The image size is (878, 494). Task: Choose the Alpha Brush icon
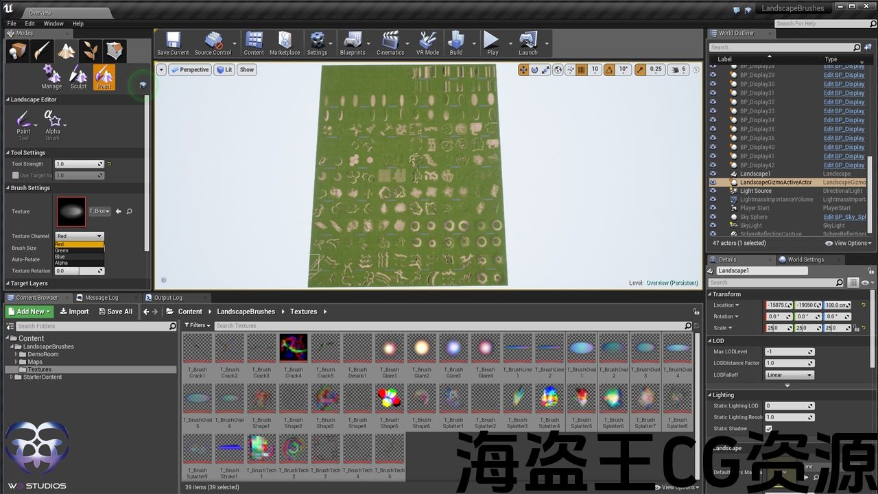pos(53,124)
